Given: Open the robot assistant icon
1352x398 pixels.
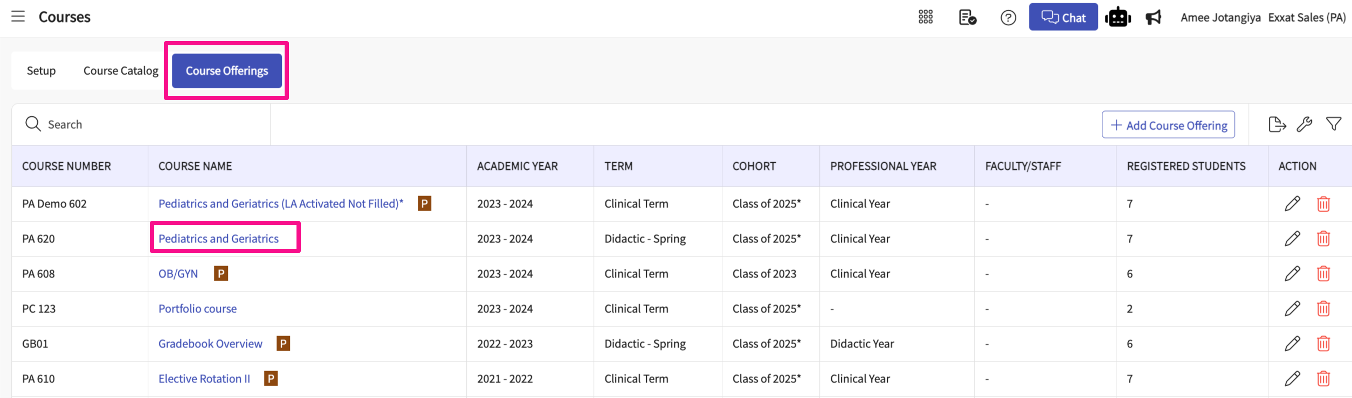Looking at the screenshot, I should [1118, 17].
